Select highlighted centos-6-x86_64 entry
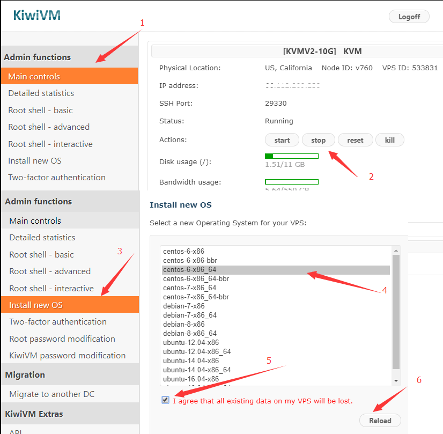 [x=276, y=269]
